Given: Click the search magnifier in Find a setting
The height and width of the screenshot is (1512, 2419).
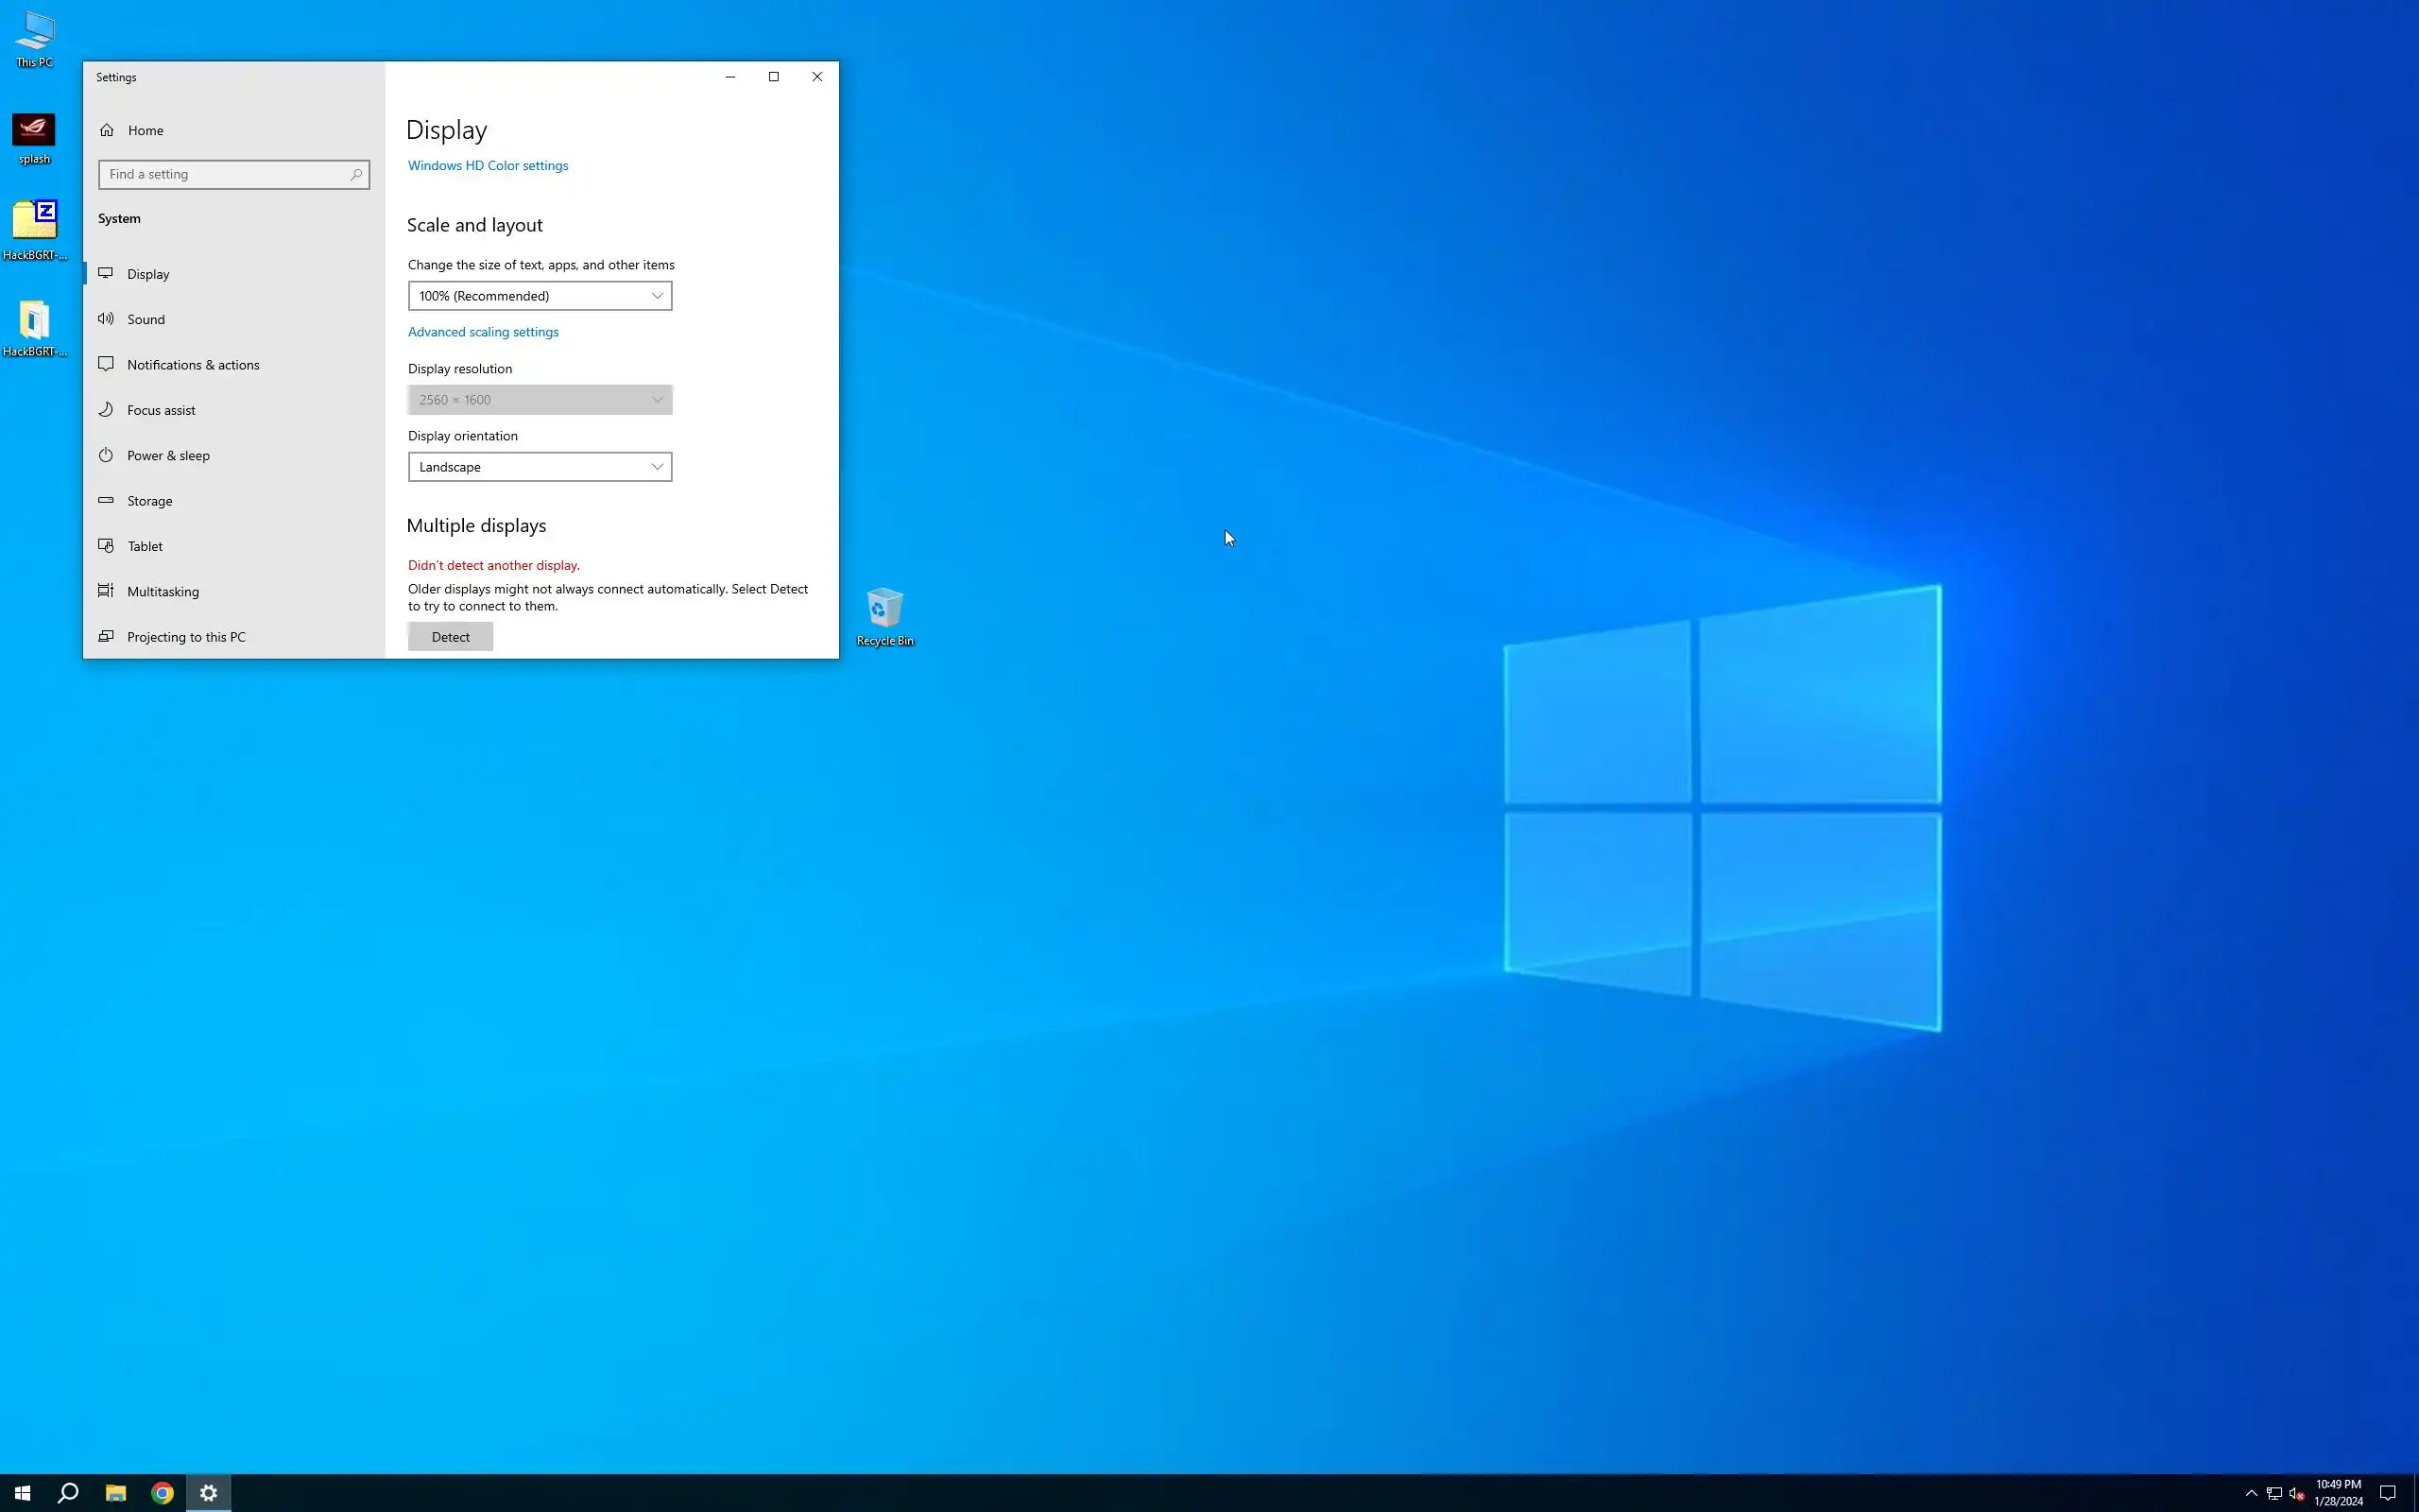Looking at the screenshot, I should tap(356, 174).
